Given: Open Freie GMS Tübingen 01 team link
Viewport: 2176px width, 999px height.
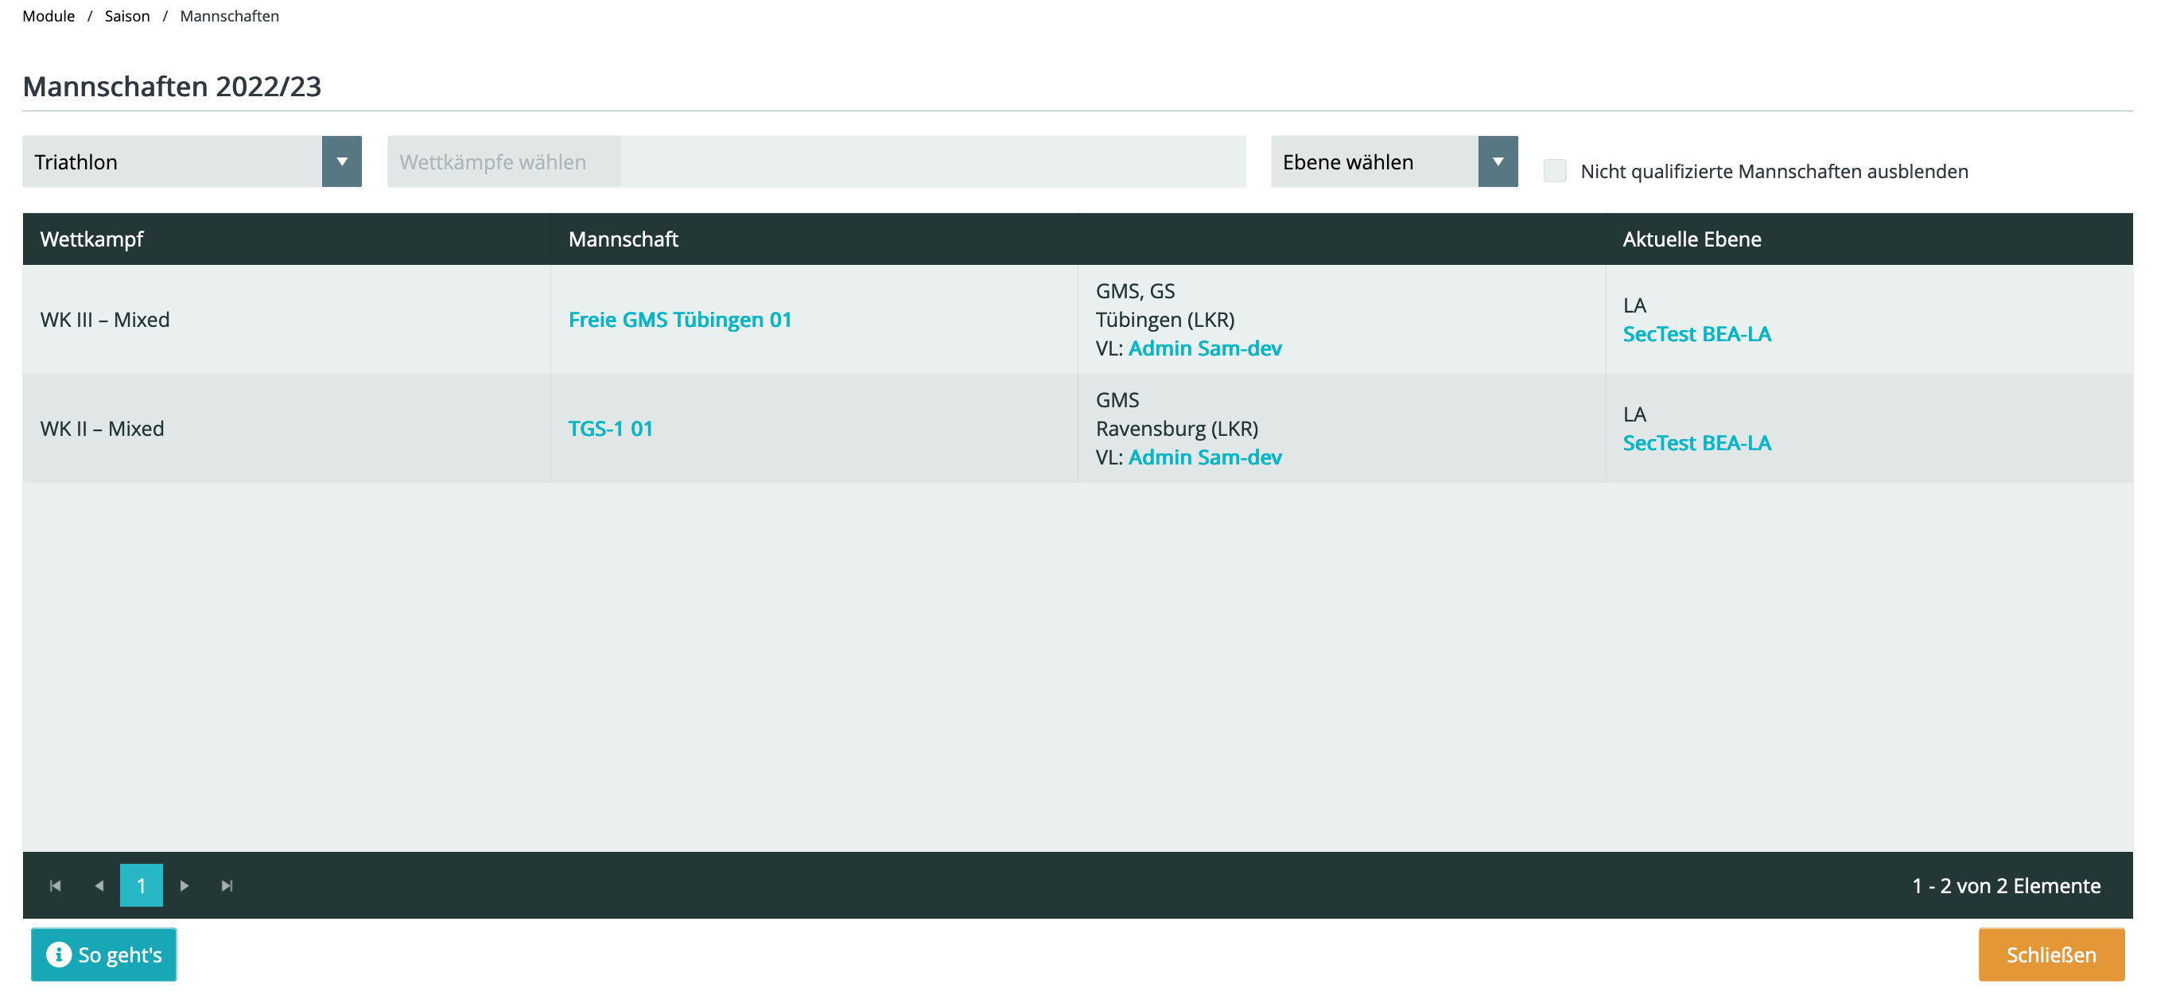Looking at the screenshot, I should click(682, 319).
